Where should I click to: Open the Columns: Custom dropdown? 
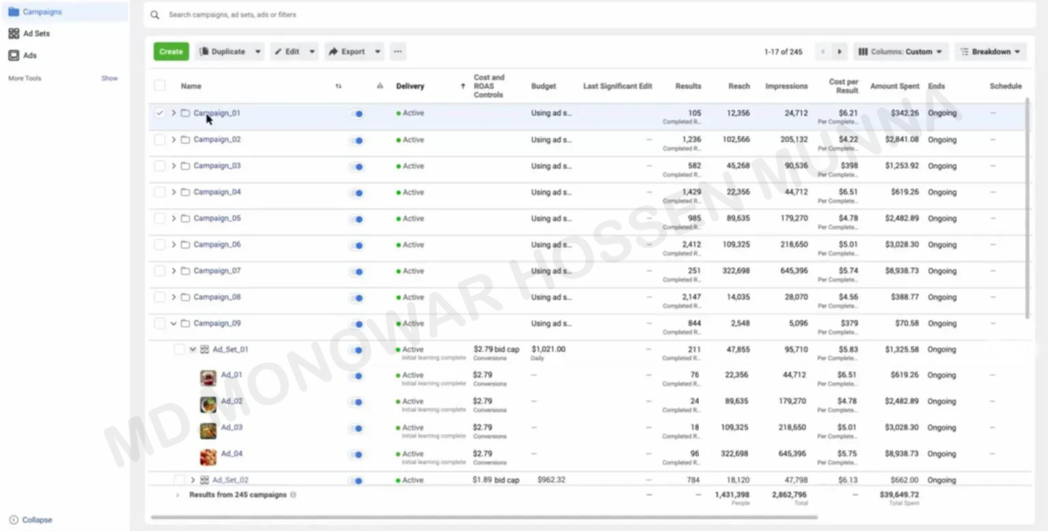click(x=900, y=51)
